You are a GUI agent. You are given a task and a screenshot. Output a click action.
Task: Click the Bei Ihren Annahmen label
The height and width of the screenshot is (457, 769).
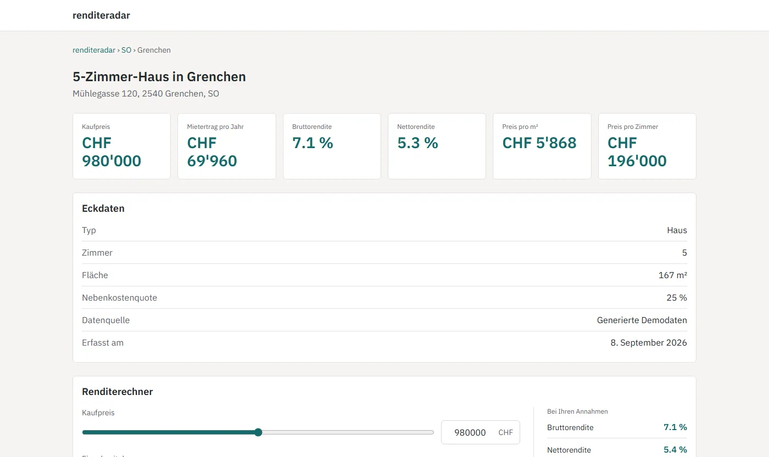click(x=577, y=411)
